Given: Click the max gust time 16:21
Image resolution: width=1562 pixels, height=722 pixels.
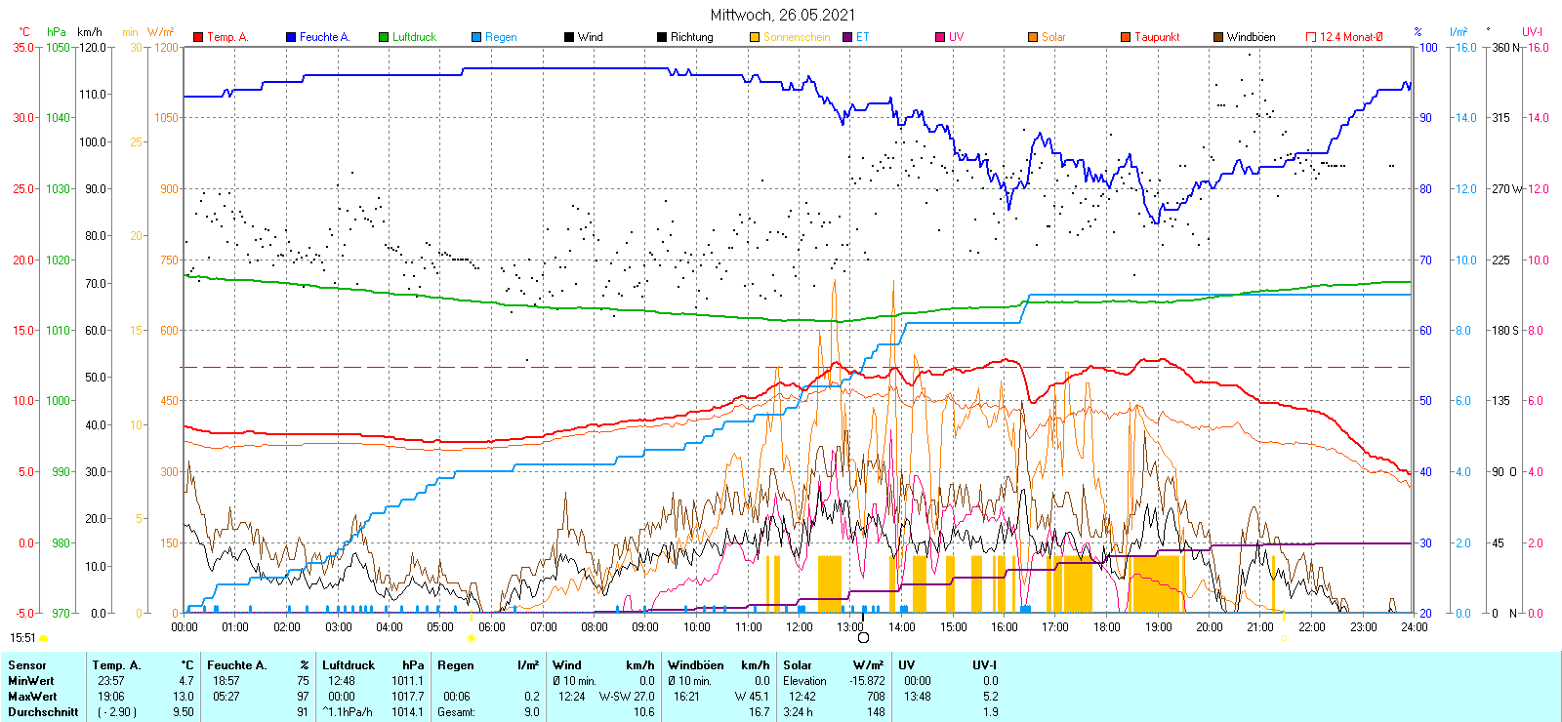Looking at the screenshot, I should tap(687, 697).
